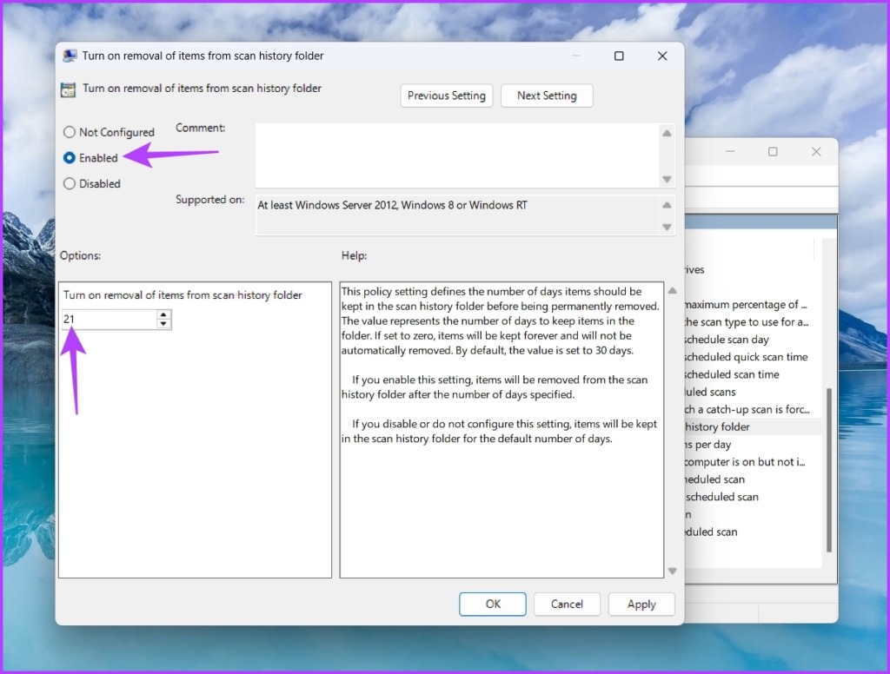Click the Supported on field scroll-up arrow

click(x=667, y=204)
